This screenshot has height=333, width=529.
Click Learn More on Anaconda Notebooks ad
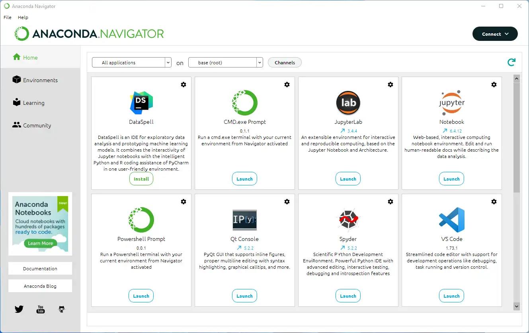[x=40, y=243]
